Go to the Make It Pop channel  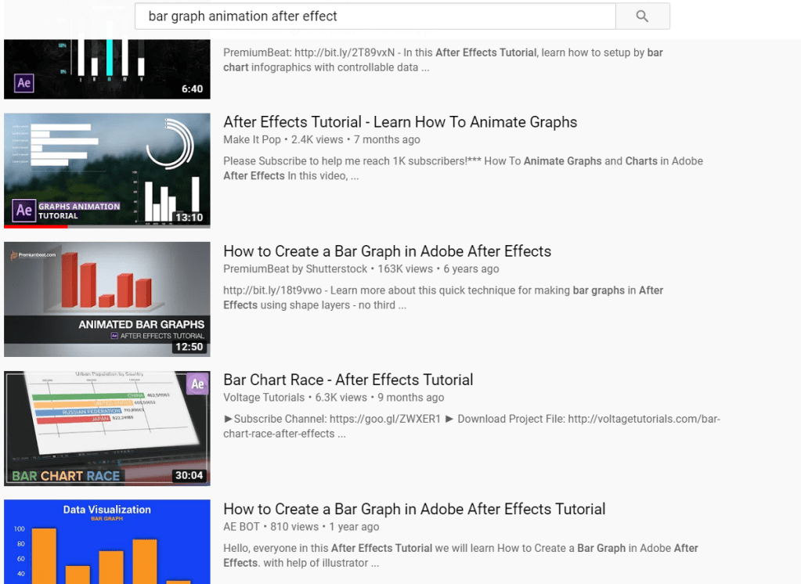[x=252, y=140]
